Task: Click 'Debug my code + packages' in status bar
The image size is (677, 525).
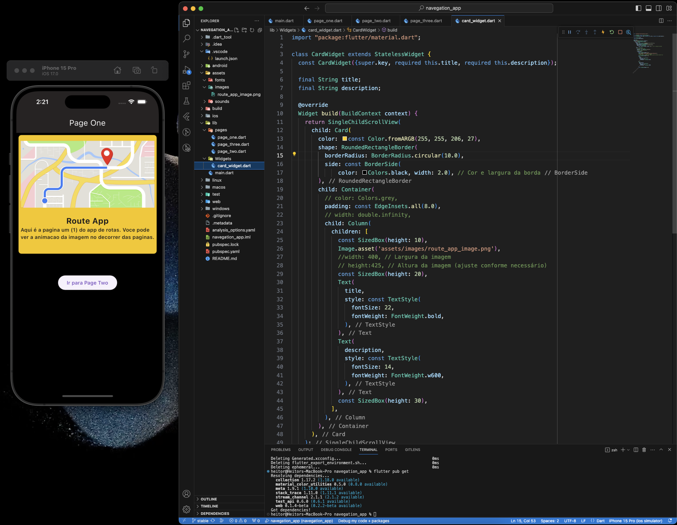Action: [x=364, y=521]
